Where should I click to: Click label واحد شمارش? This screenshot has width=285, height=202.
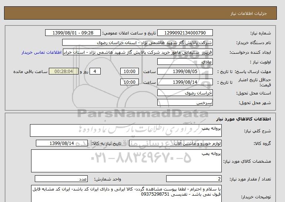pos(108,179)
